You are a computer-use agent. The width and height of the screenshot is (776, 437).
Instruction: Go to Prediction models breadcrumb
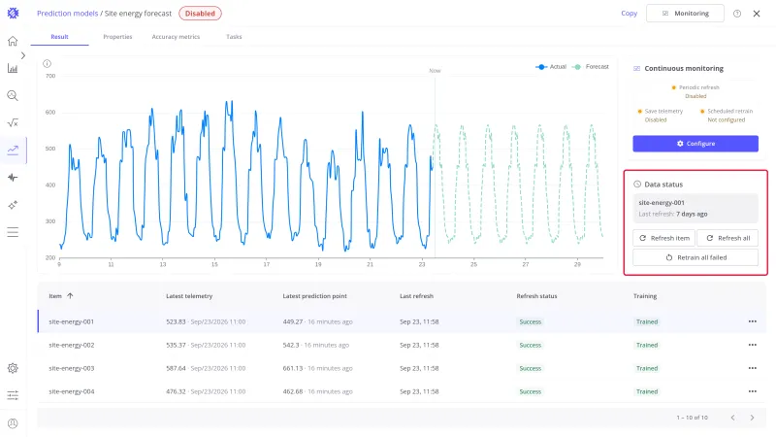point(67,14)
